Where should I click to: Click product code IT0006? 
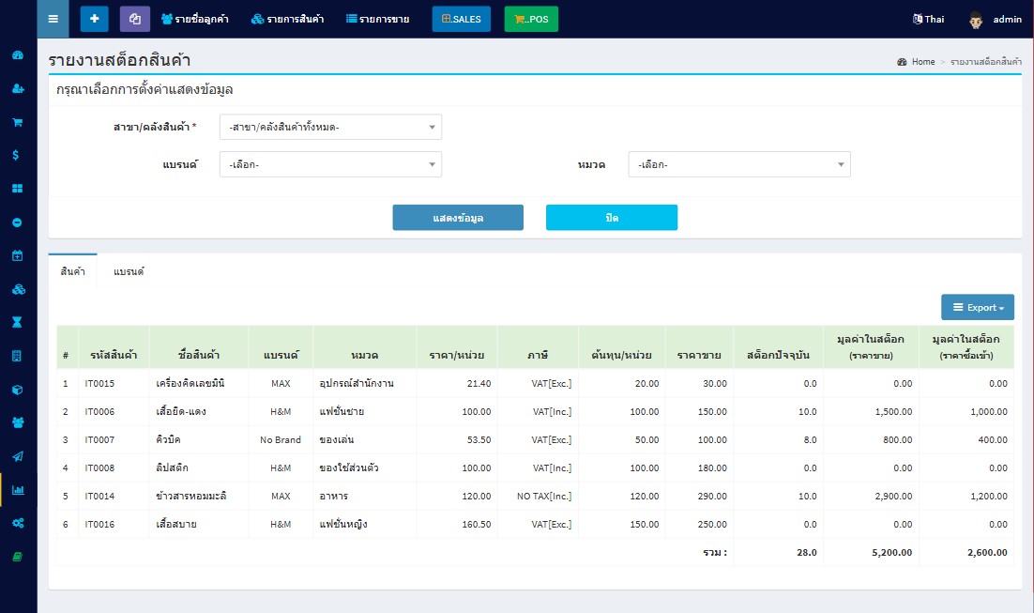(99, 412)
